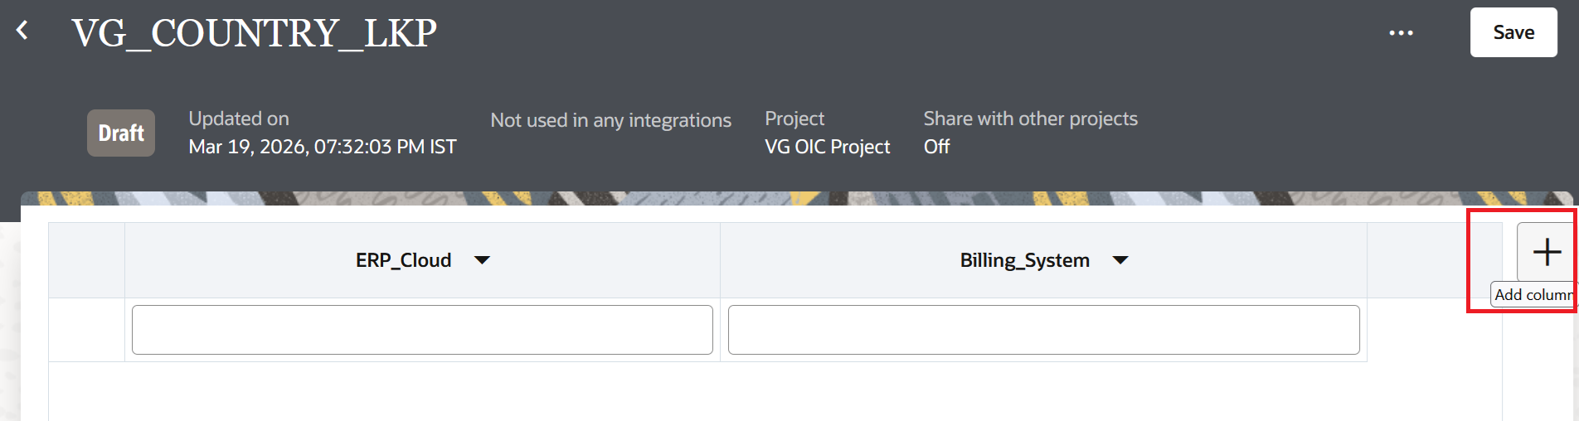Focus the ERP_Cloud value input field
The height and width of the screenshot is (421, 1579).
[x=422, y=330]
